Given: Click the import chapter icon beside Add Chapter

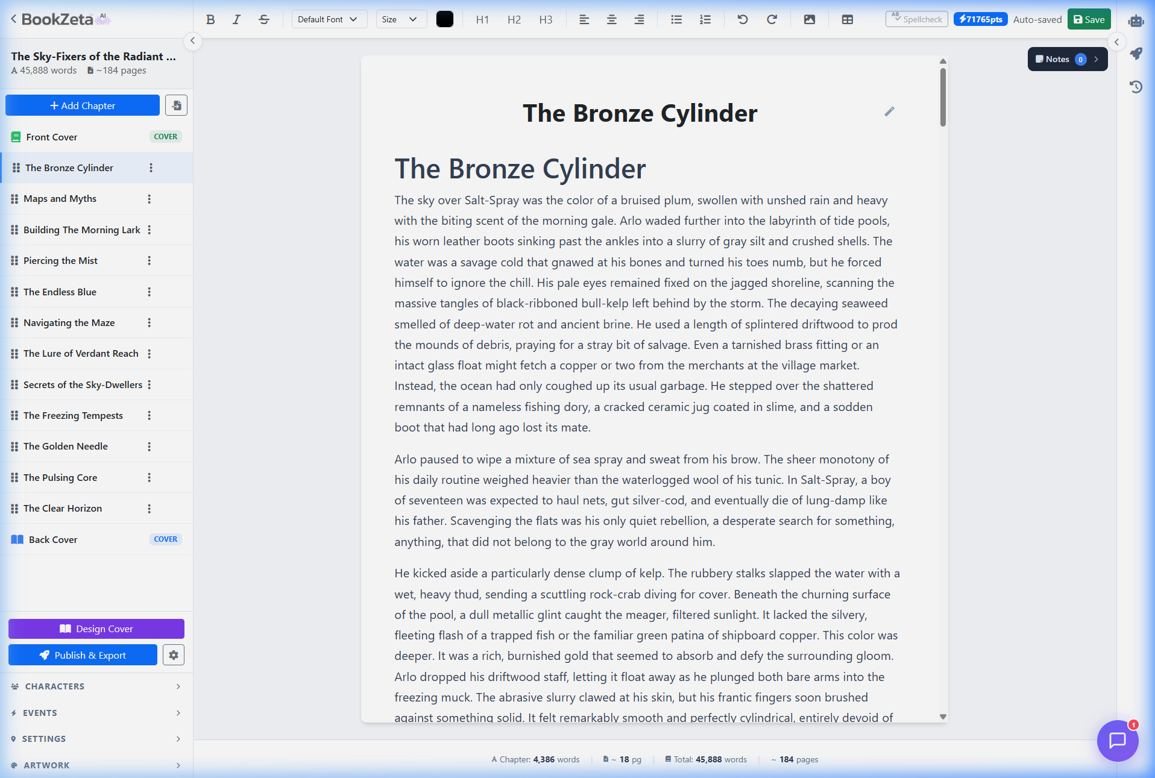Looking at the screenshot, I should [x=175, y=105].
